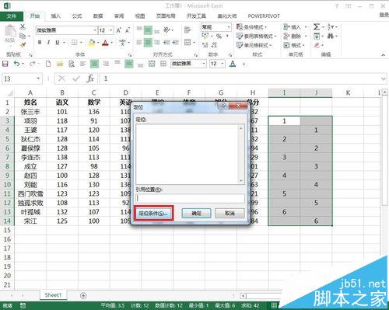Click Decrease Font Size icon
Screen dimensions: 389x310
click(x=128, y=30)
